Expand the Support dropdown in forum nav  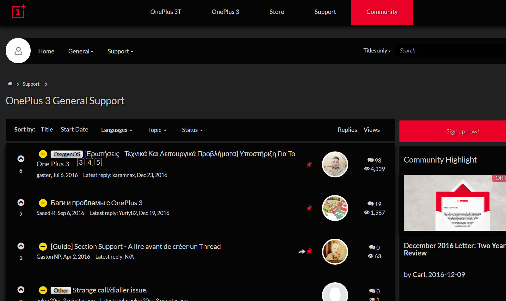[120, 51]
